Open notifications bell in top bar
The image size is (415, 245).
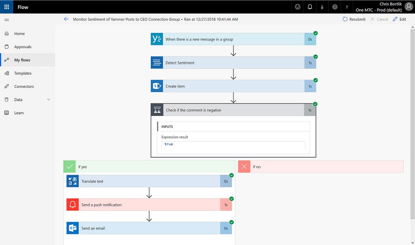click(310, 7)
